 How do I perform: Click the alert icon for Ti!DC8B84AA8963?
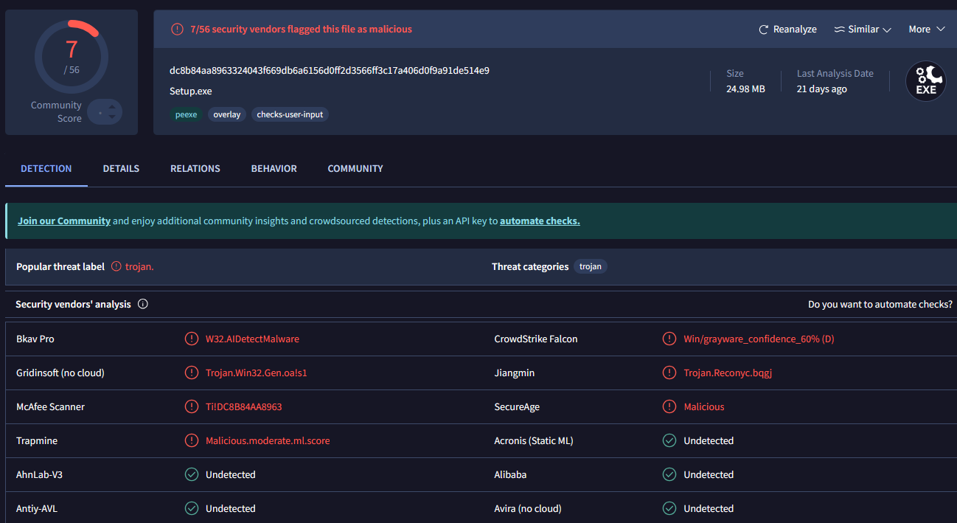pos(192,406)
